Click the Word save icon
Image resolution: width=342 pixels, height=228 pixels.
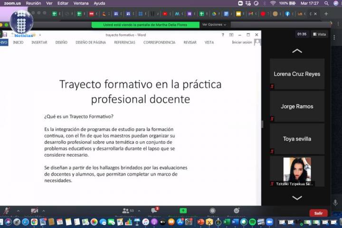[5, 35]
